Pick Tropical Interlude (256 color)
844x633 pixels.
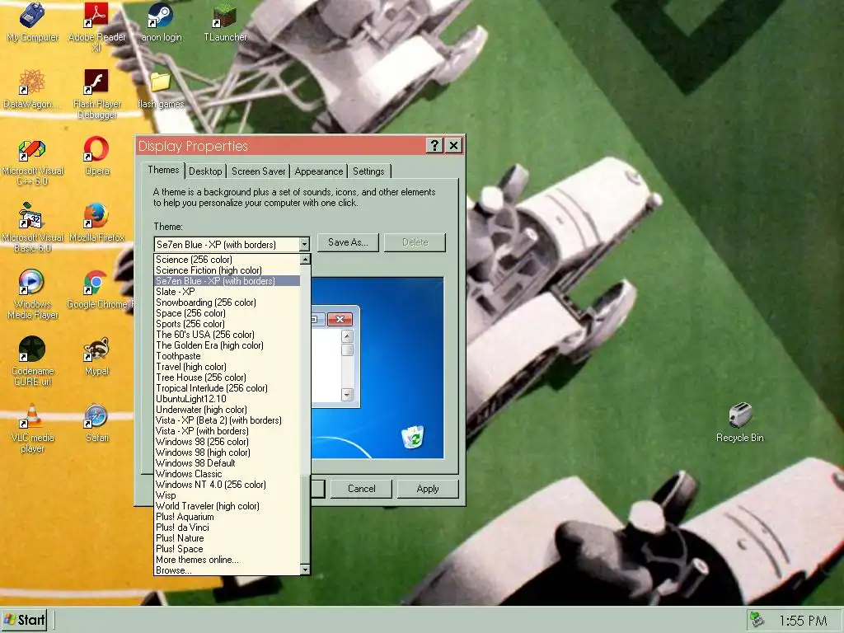[x=227, y=389]
